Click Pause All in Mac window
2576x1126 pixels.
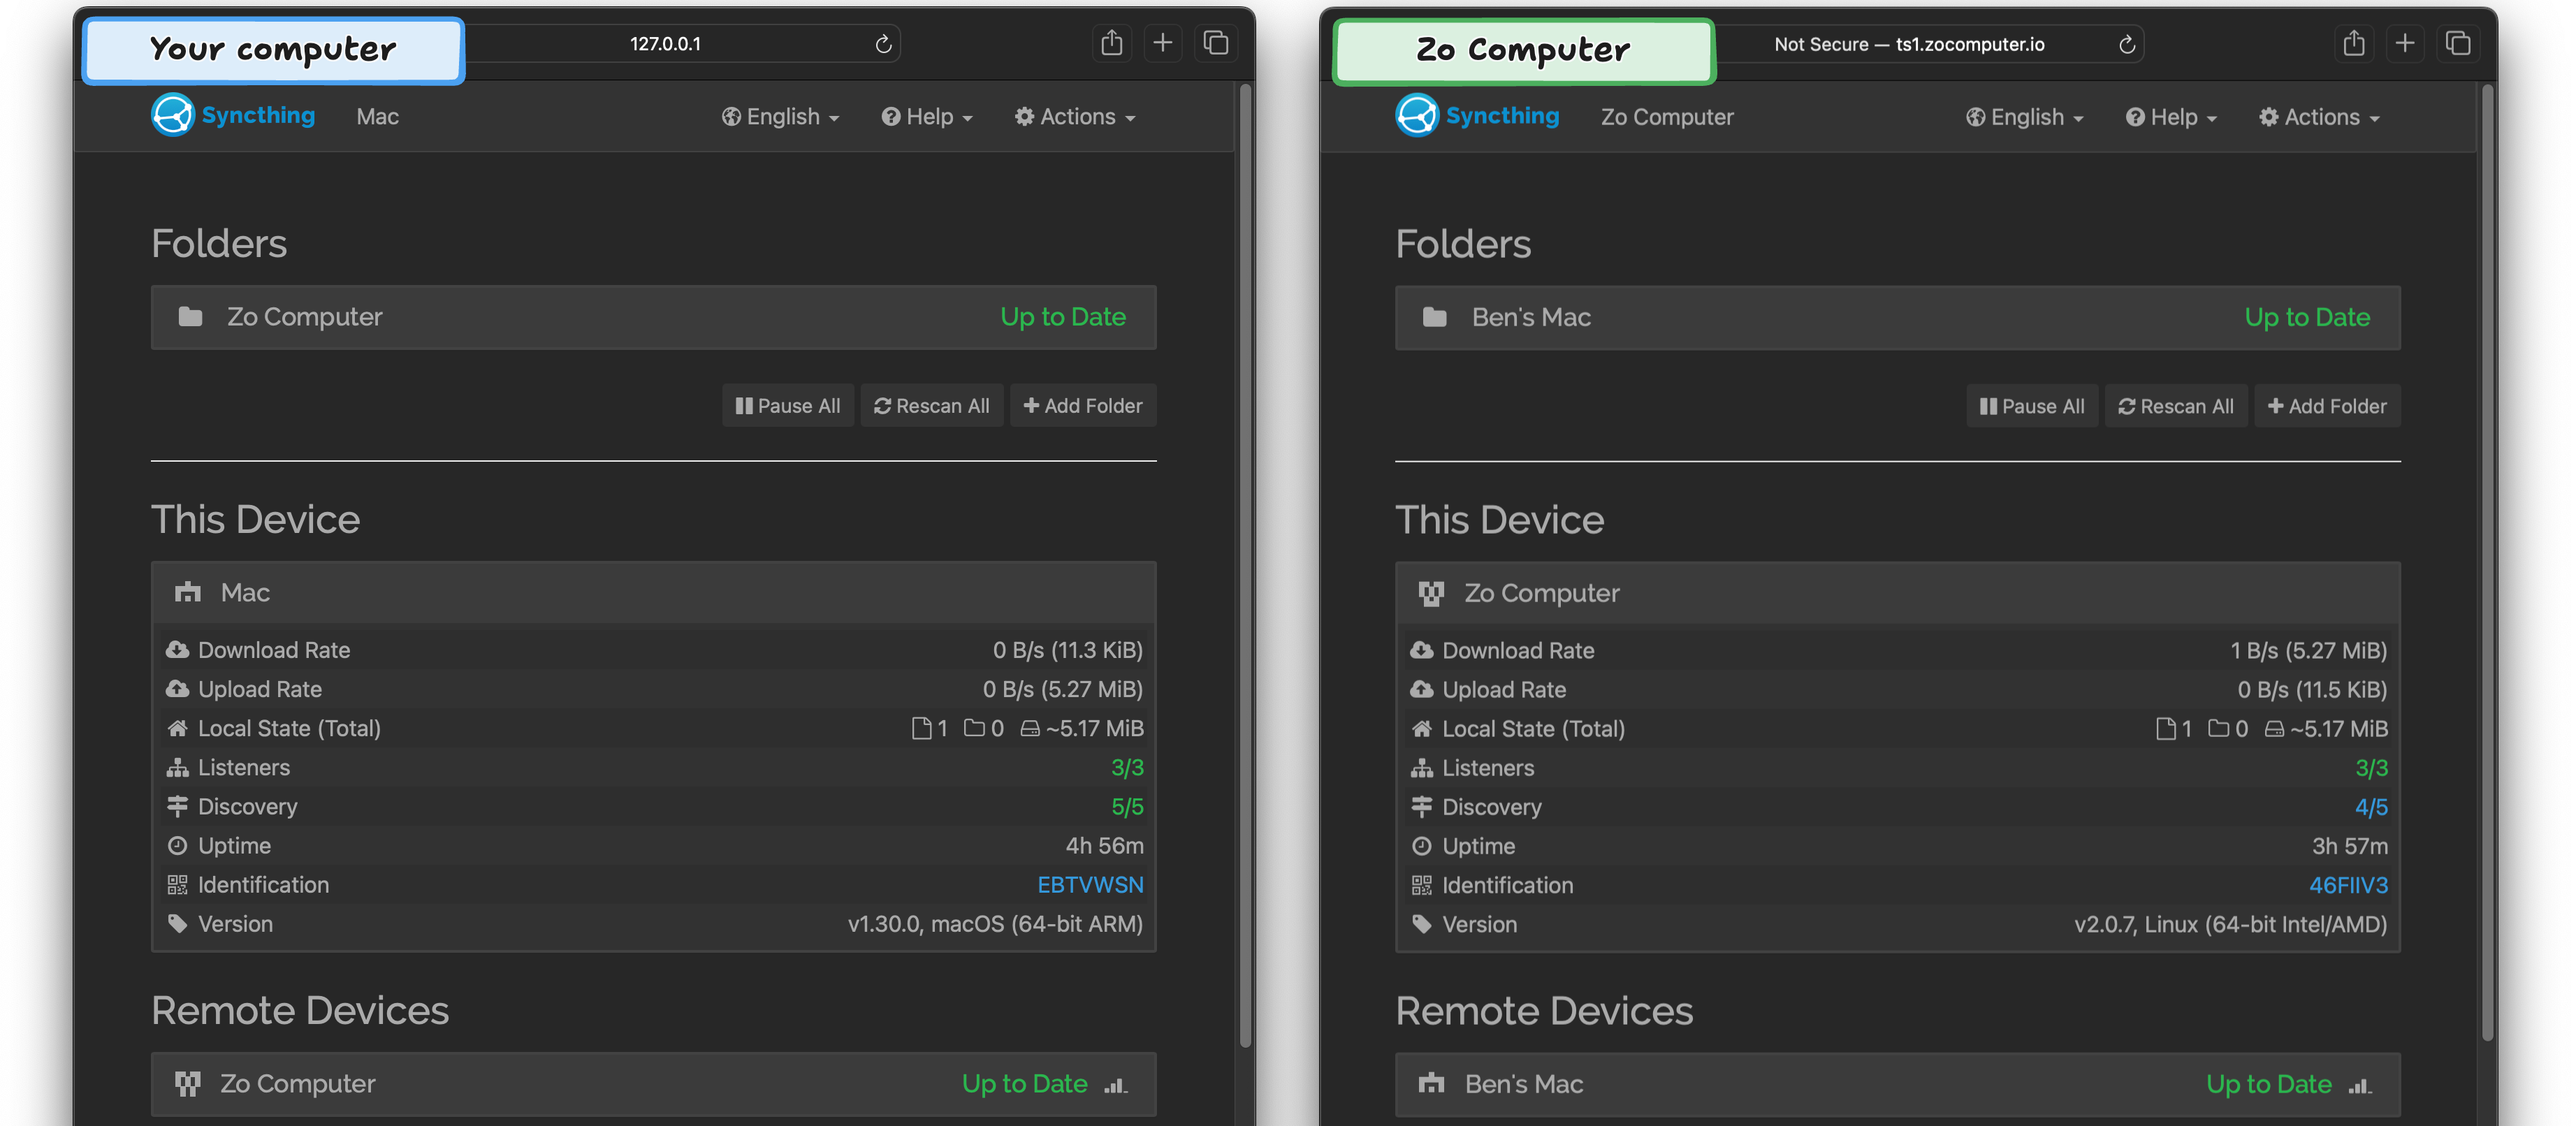[x=788, y=406]
